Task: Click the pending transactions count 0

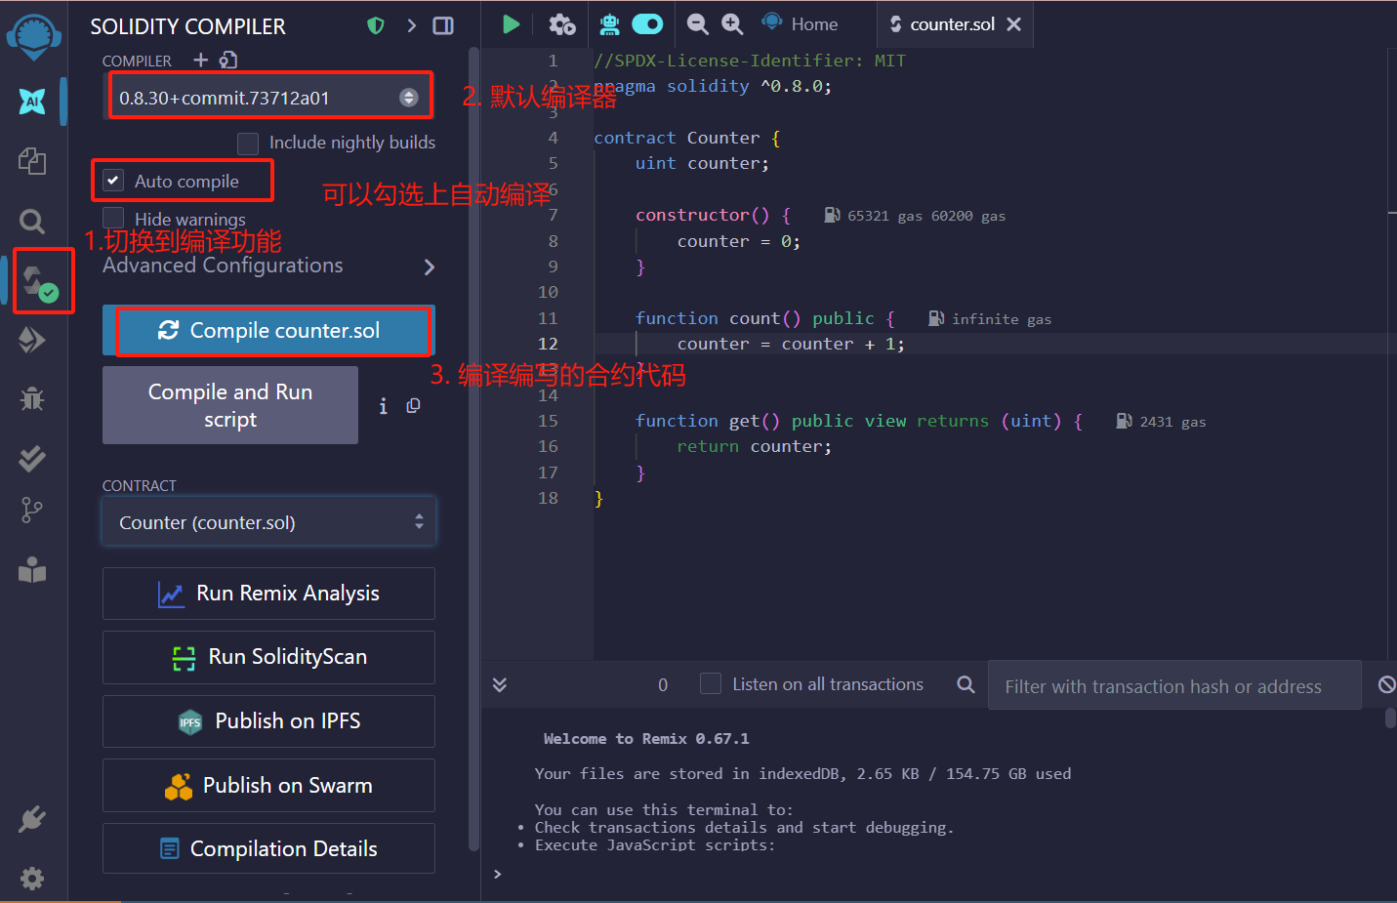Action: (663, 684)
